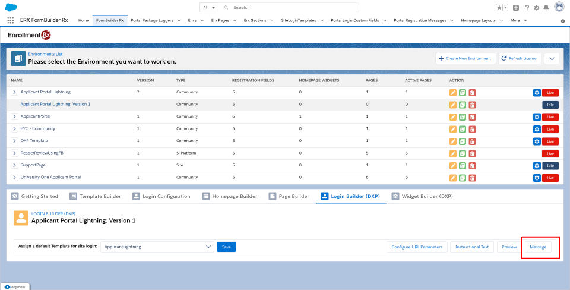Image resolution: width=570 pixels, height=290 pixels.
Task: Open Salesforce Help question mark icon
Action: click(x=527, y=8)
